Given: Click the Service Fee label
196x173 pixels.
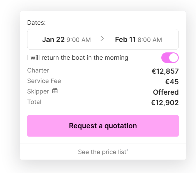Looking at the screenshot, I should pos(44,81).
